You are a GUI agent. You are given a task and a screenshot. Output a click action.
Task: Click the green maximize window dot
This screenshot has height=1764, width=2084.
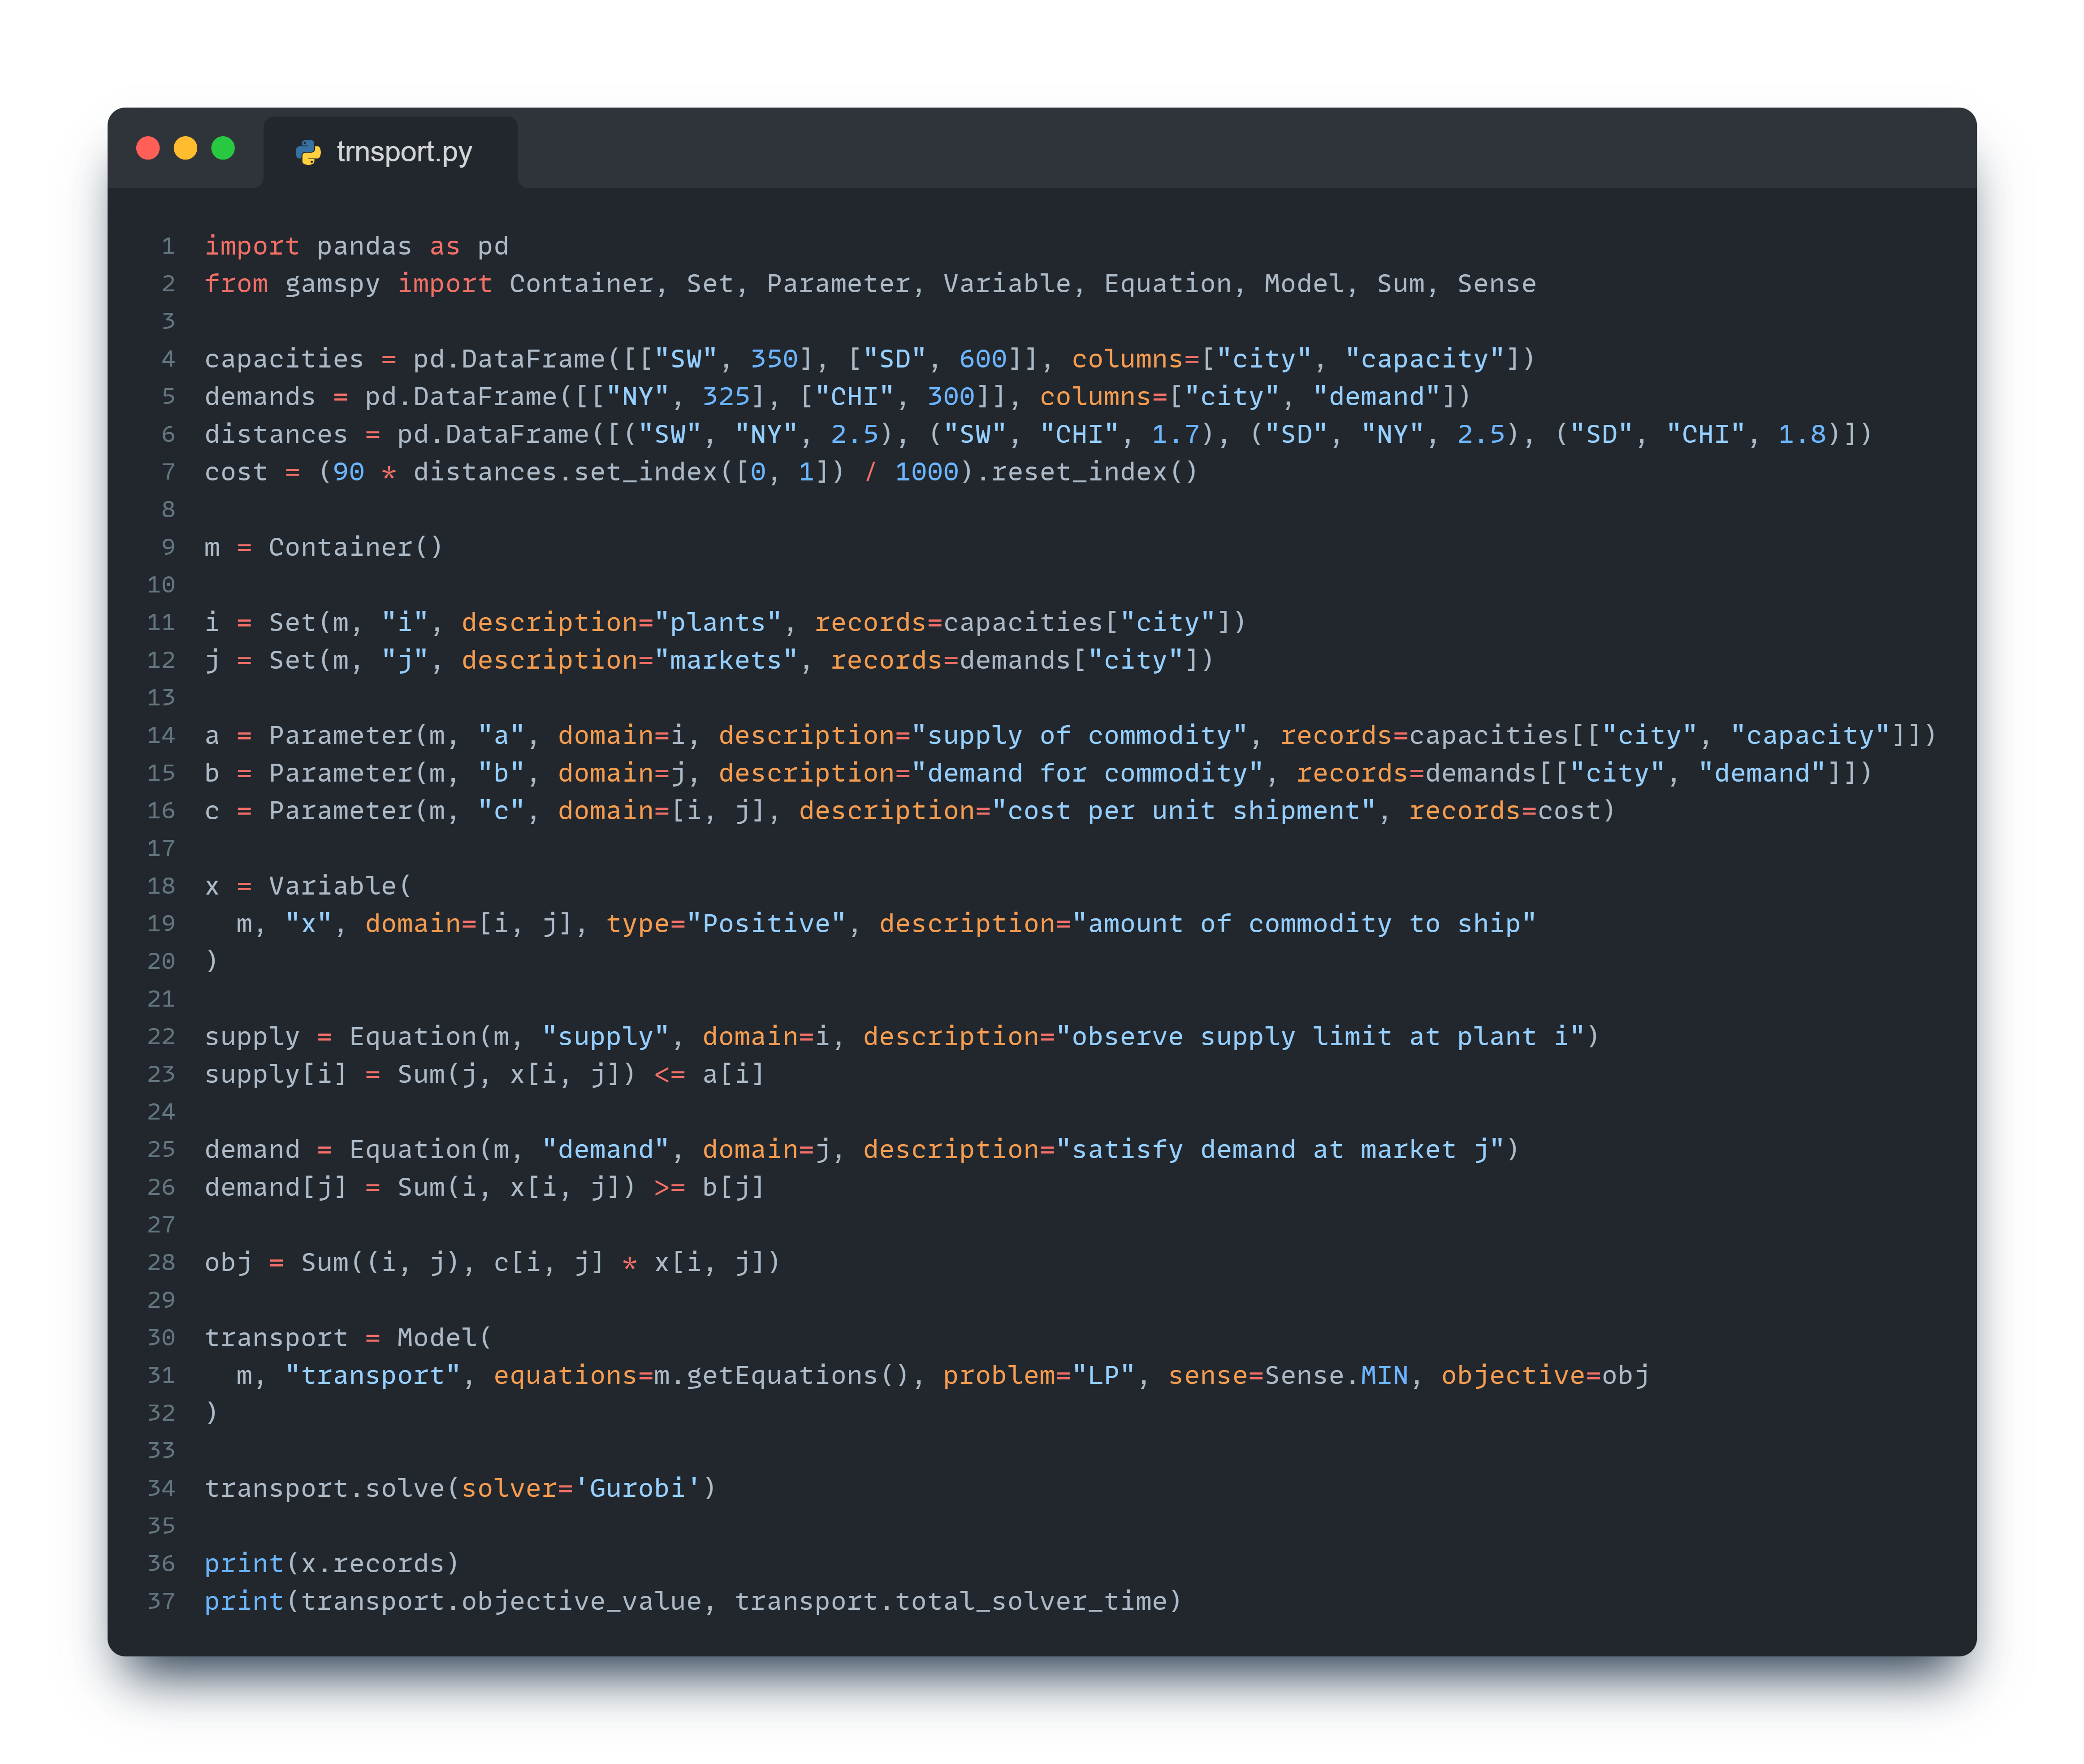[x=223, y=148]
